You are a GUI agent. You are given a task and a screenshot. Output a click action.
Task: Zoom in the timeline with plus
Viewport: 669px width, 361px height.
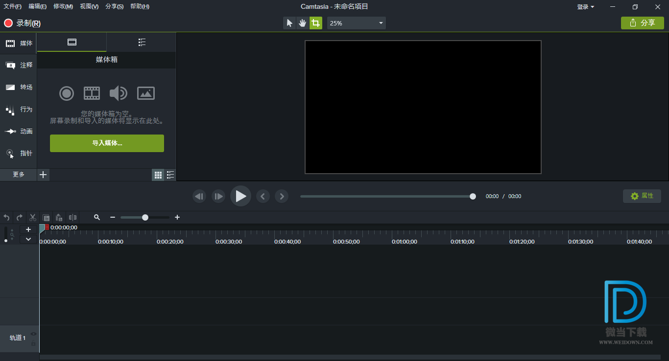coord(177,217)
